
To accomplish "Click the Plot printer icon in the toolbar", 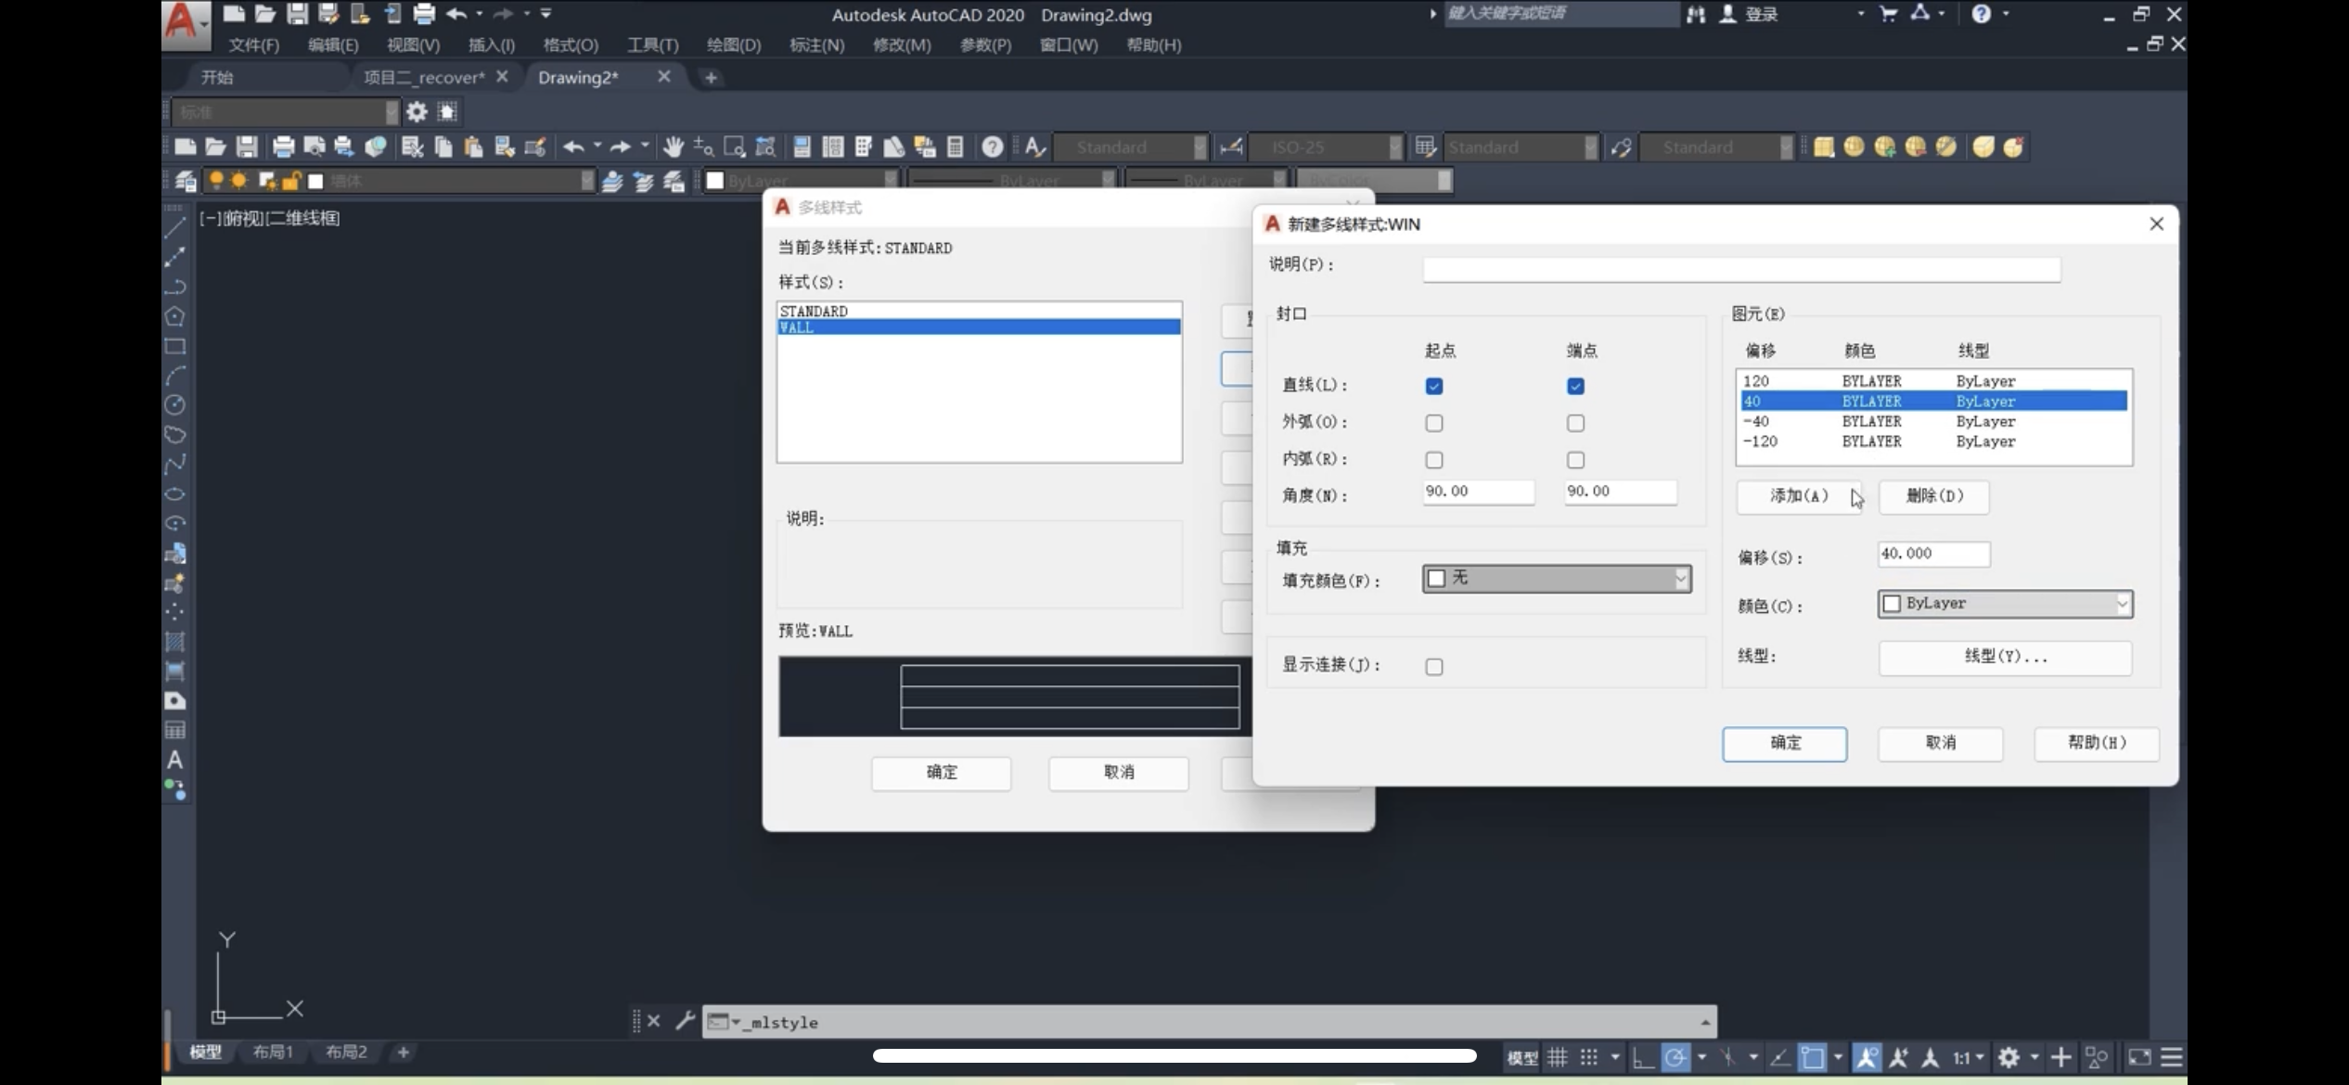I will coord(283,147).
